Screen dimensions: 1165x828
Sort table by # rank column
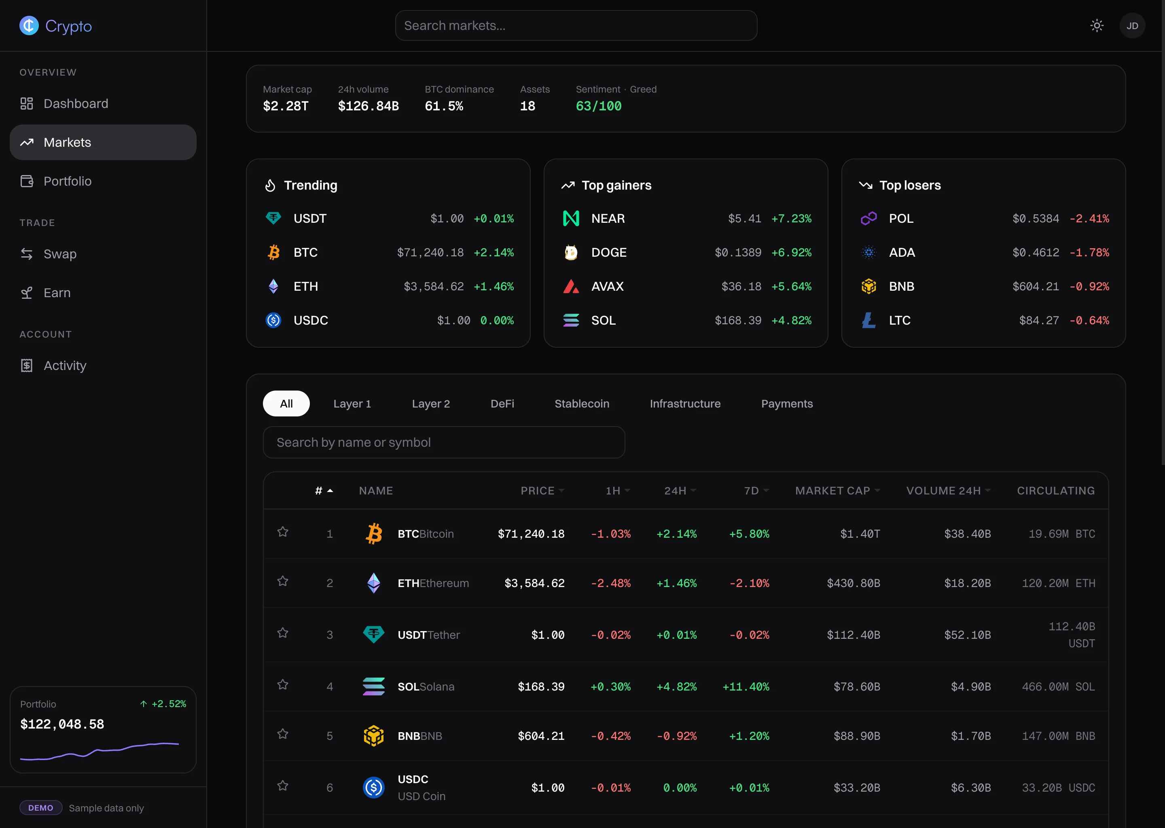click(324, 490)
